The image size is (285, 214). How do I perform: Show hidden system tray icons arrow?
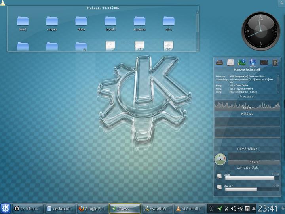(254, 208)
